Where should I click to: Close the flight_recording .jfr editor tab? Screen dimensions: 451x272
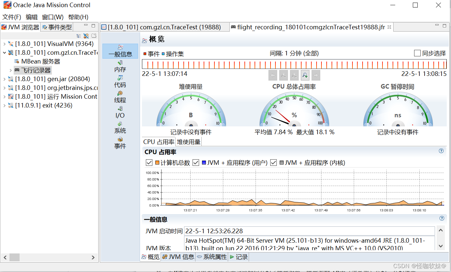coord(389,27)
